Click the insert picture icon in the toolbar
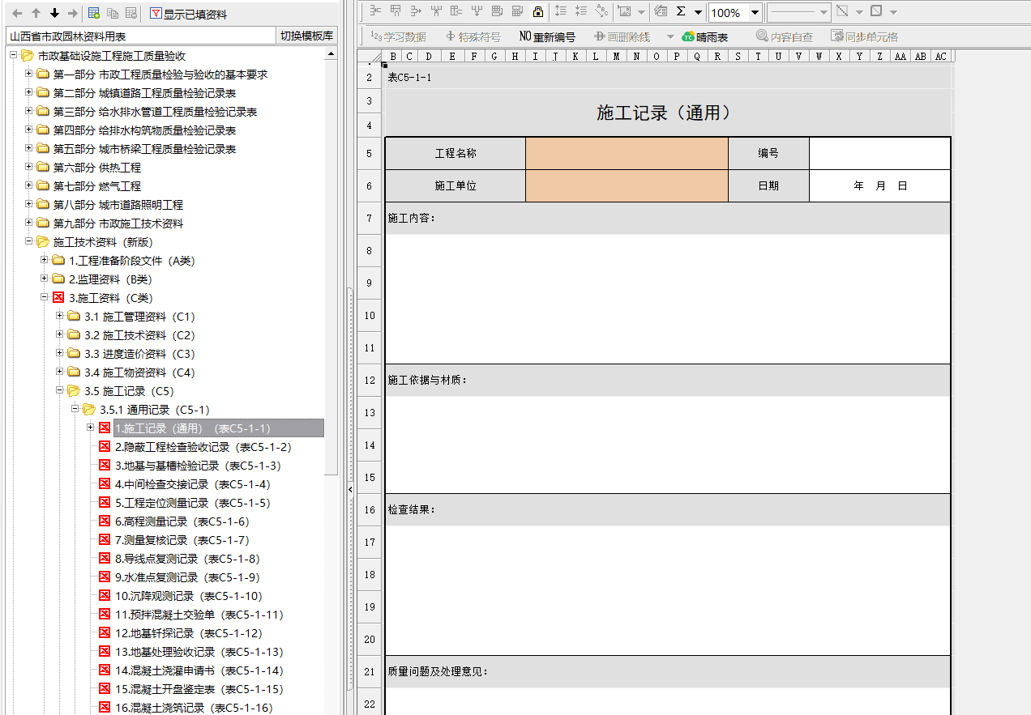Viewport: 1031px width, 715px height. tap(624, 12)
